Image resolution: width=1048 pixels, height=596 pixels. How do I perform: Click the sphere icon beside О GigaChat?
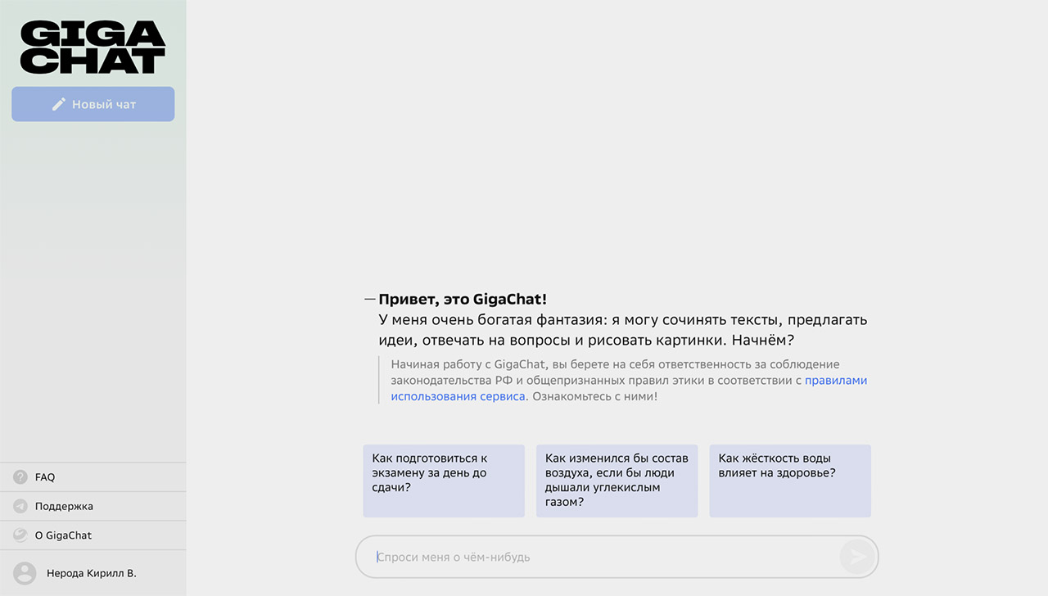[x=20, y=535]
